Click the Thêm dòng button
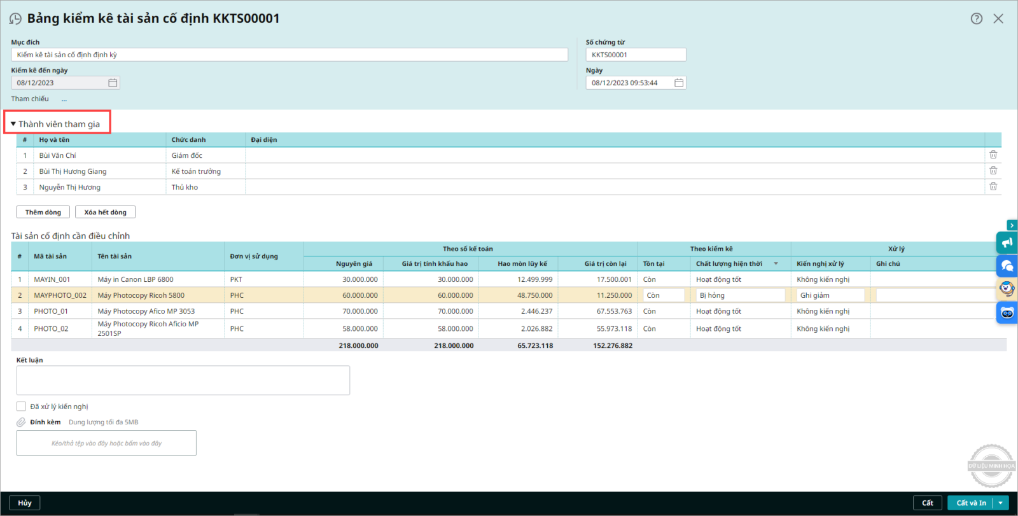This screenshot has width=1018, height=516. coord(43,212)
